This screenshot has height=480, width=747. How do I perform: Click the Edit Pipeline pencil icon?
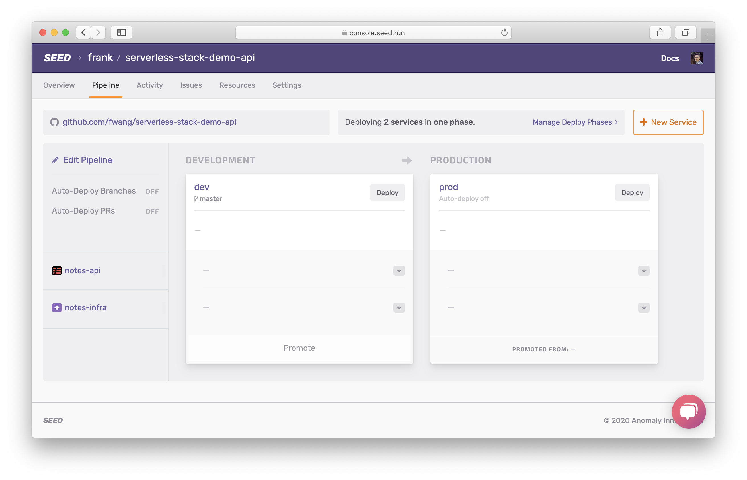pos(55,160)
